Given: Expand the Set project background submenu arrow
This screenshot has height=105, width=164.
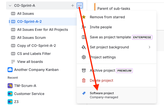Looking at the screenshot, I should pos(149,47).
